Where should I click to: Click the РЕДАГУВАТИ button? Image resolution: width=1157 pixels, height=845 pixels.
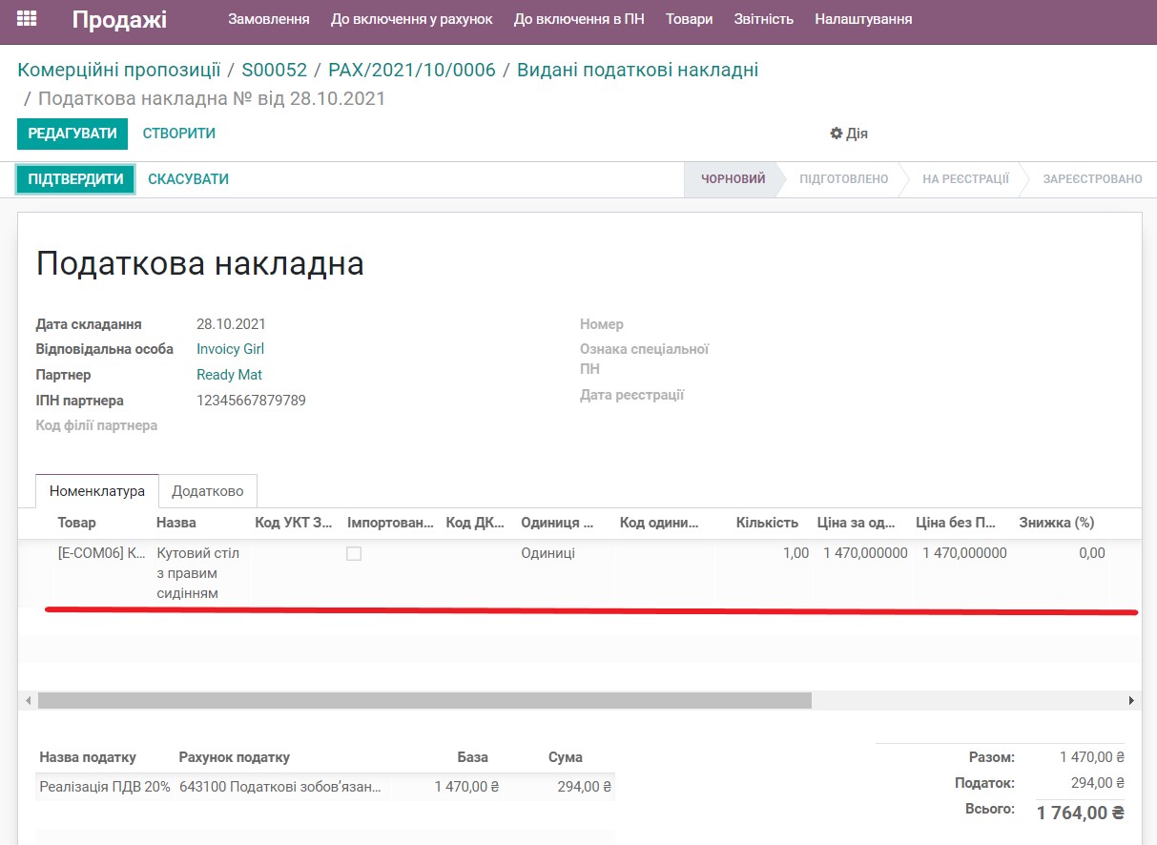point(72,134)
